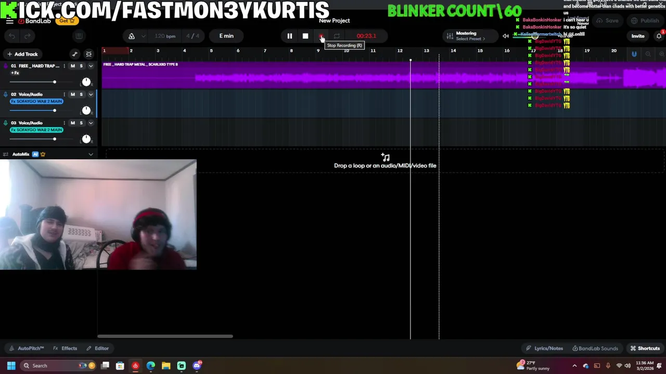The width and height of the screenshot is (666, 374).
Task: Open the E min key selector
Action: click(226, 36)
